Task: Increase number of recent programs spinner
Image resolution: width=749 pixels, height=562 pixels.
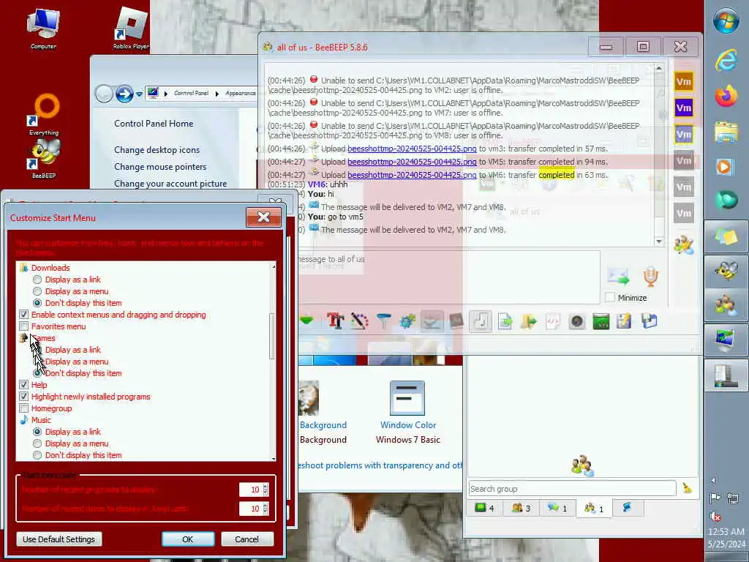Action: pyautogui.click(x=266, y=487)
